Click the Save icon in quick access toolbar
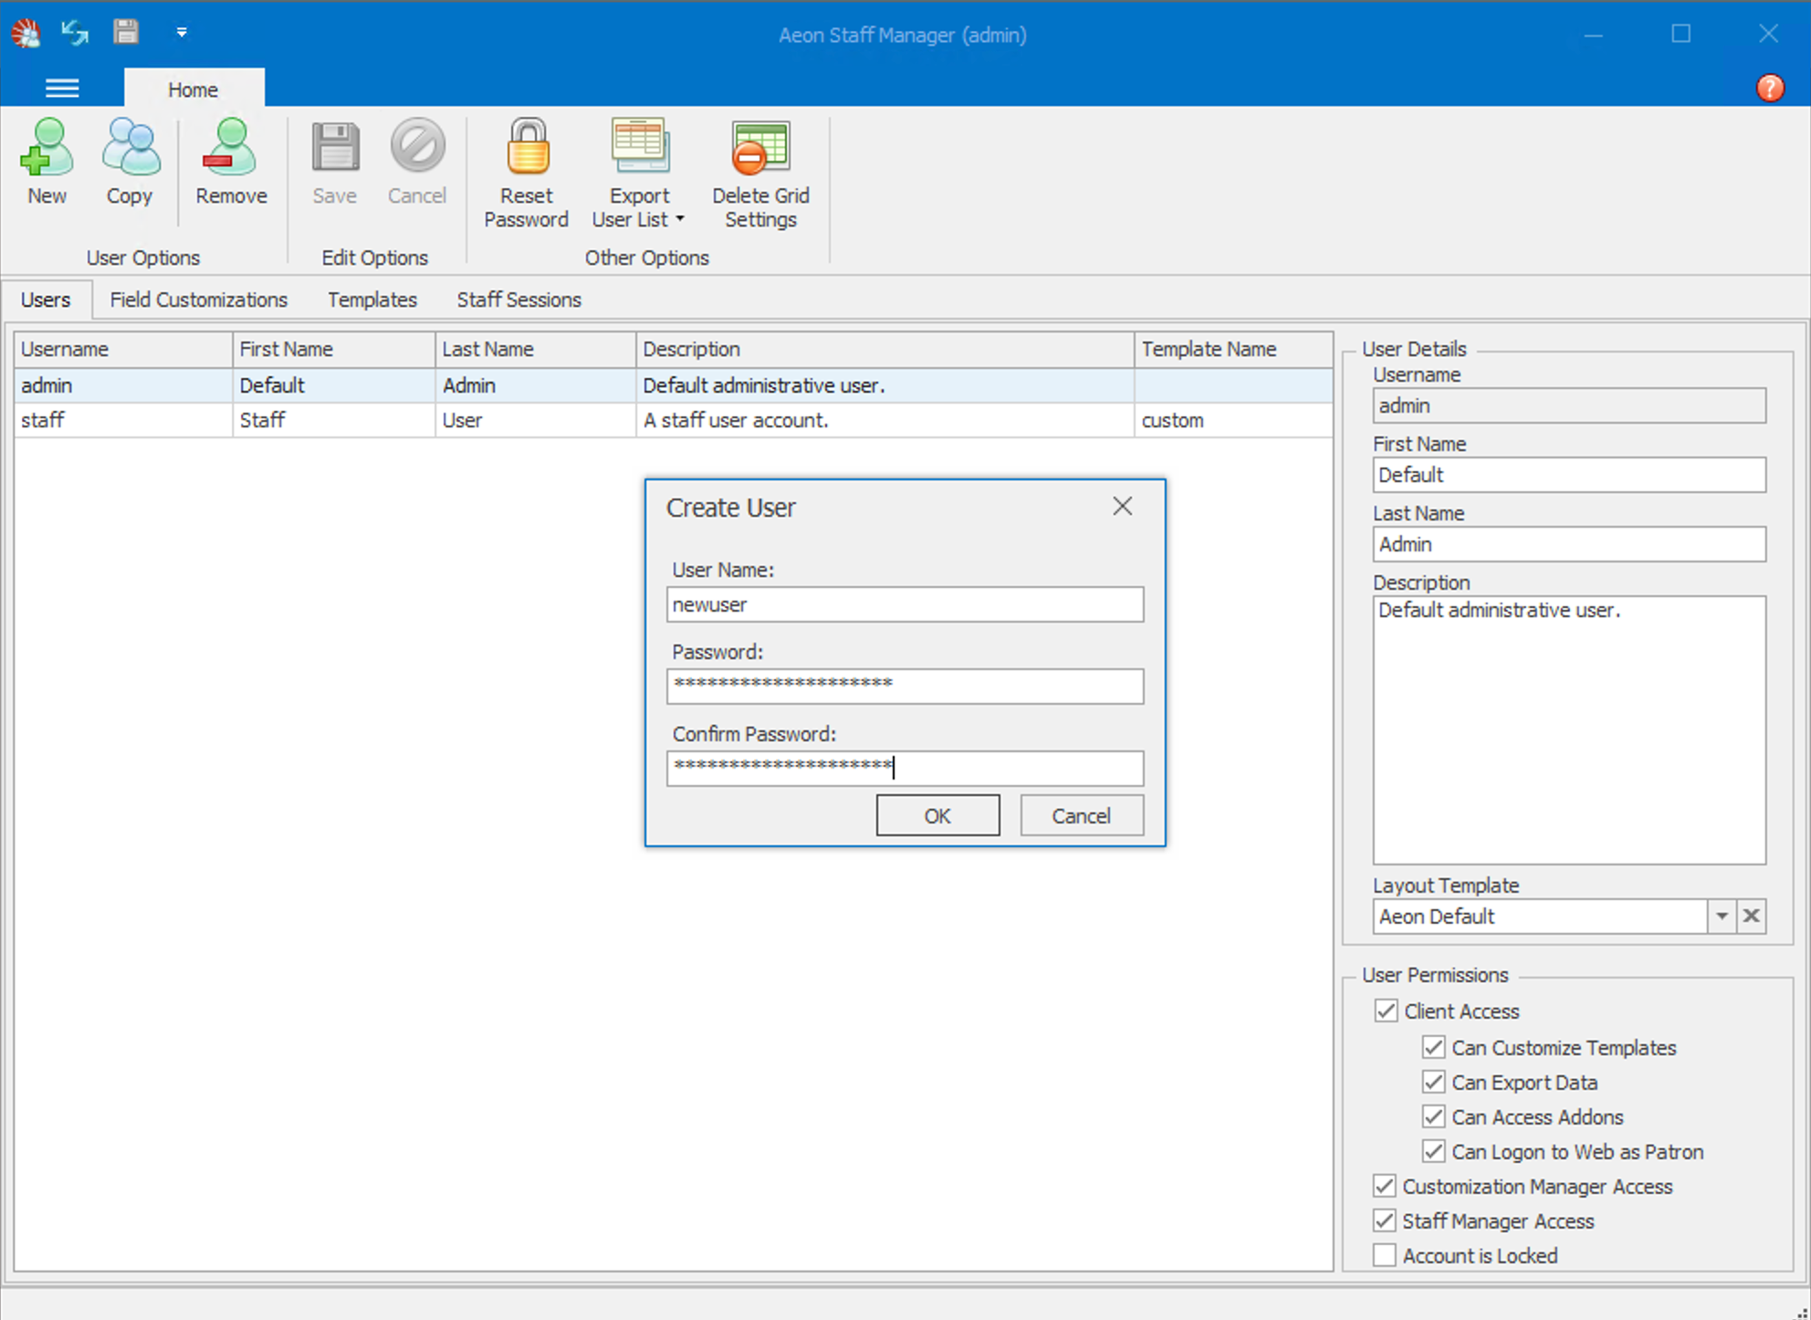This screenshot has height=1320, width=1811. tap(125, 32)
